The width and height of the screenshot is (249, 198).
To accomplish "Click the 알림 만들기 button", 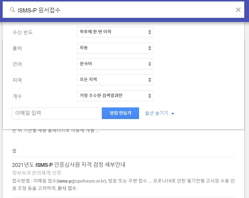I will tap(120, 113).
